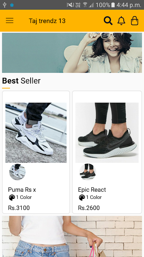Open the top banner with smiling woman
Image resolution: width=144 pixels, height=257 pixels.
click(72, 53)
